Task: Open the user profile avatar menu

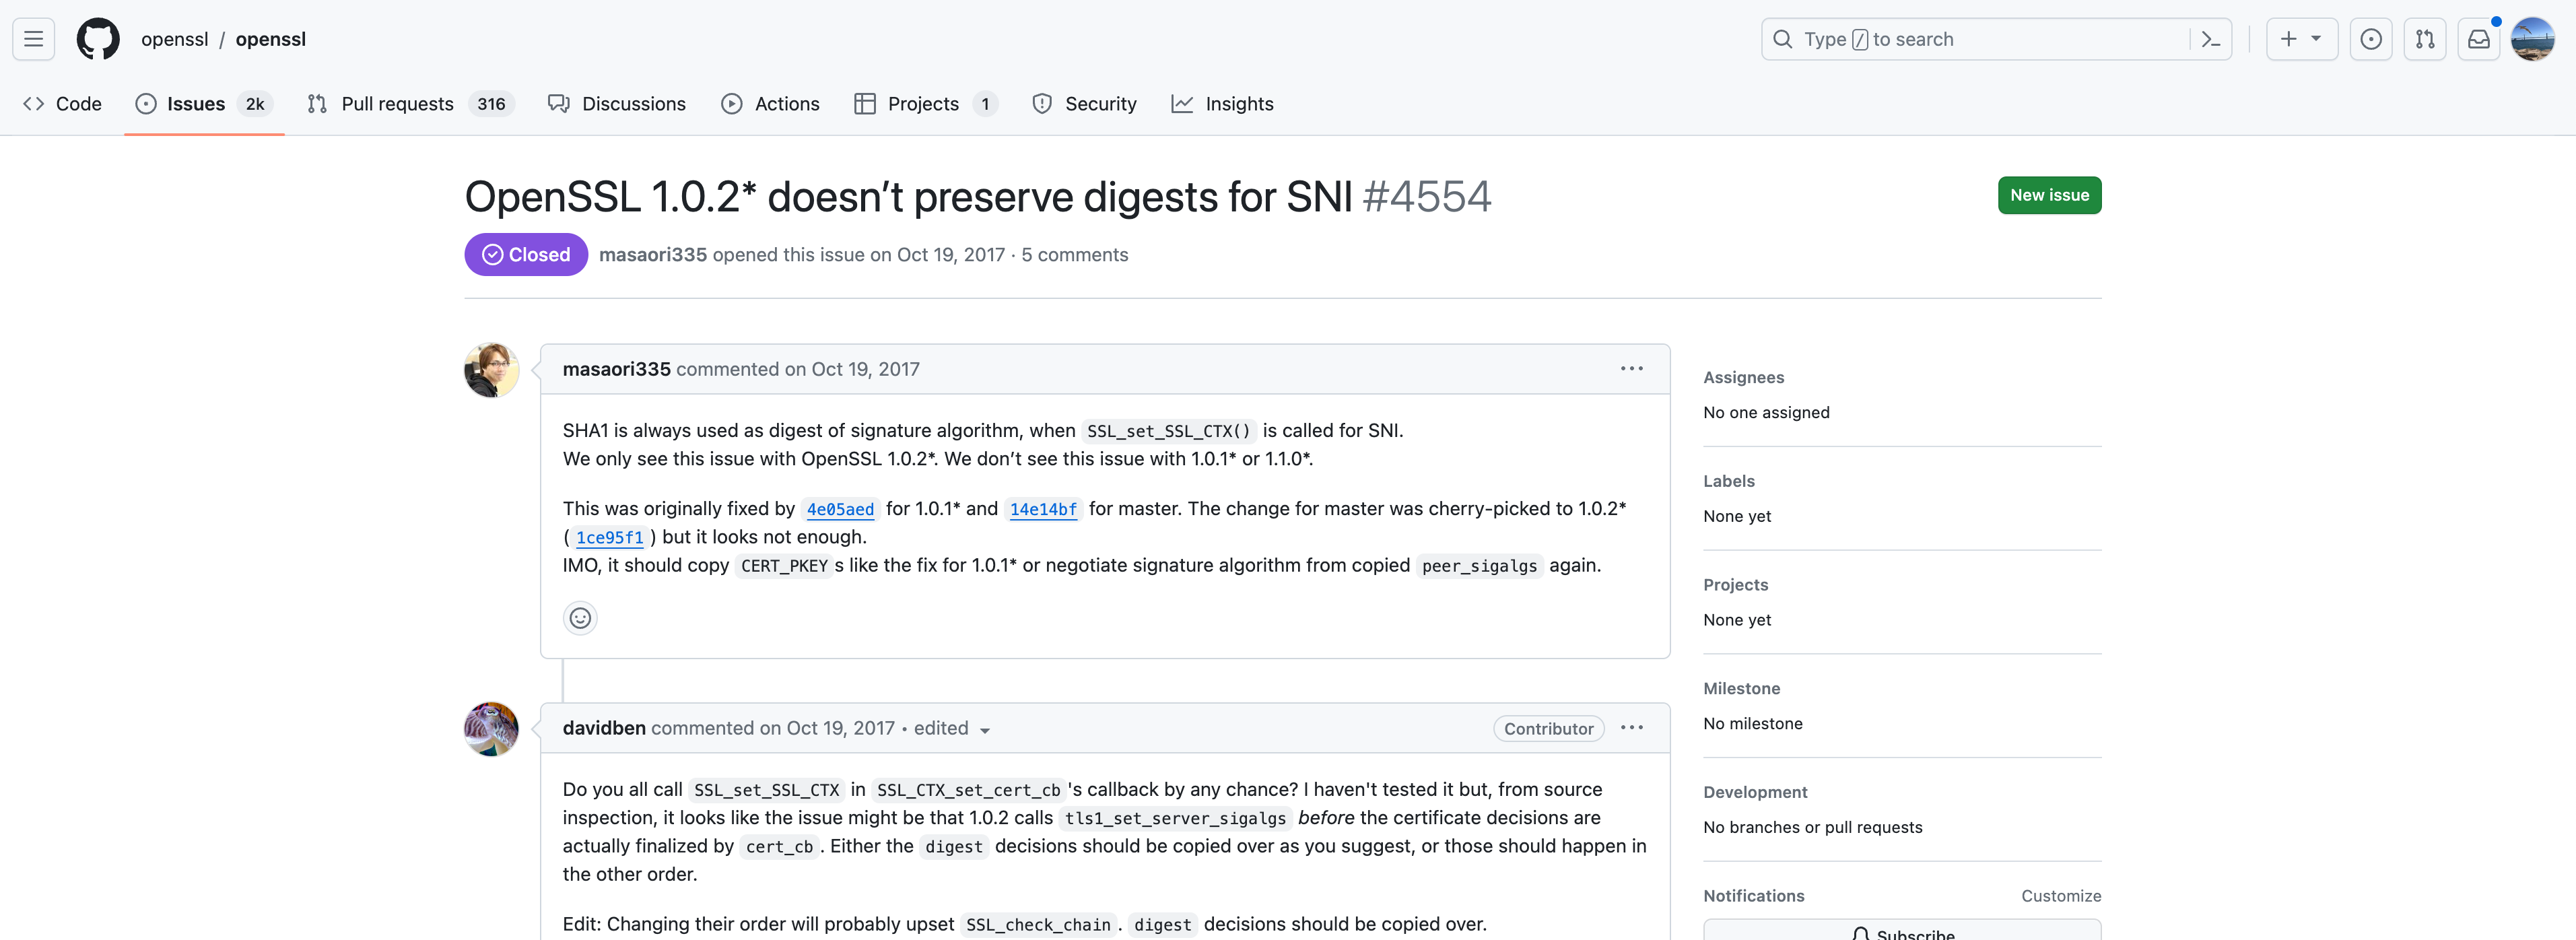Action: click(x=2532, y=39)
